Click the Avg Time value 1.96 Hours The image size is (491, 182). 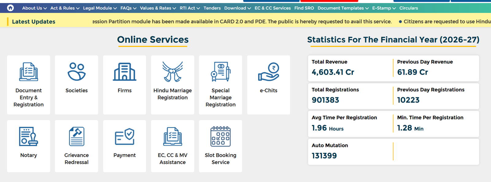(327, 128)
